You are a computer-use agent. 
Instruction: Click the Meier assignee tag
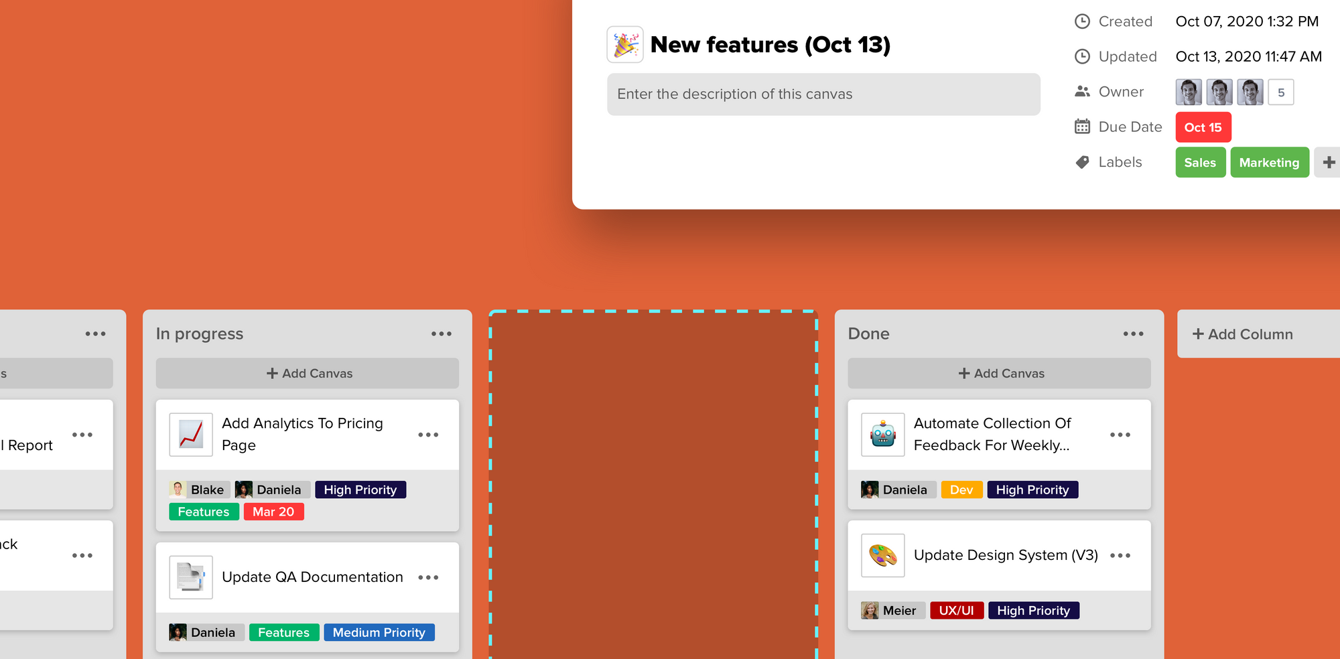(x=893, y=610)
